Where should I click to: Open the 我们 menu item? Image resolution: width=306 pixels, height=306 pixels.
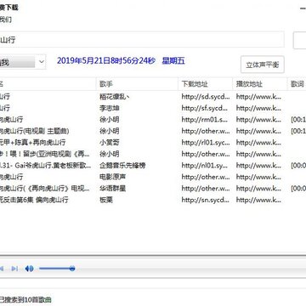pos(6,20)
